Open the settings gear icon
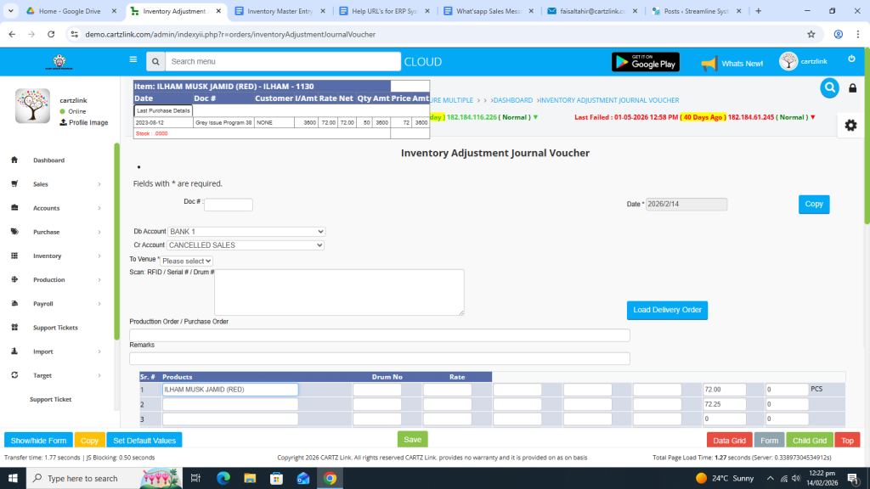The image size is (870, 489). click(x=850, y=125)
